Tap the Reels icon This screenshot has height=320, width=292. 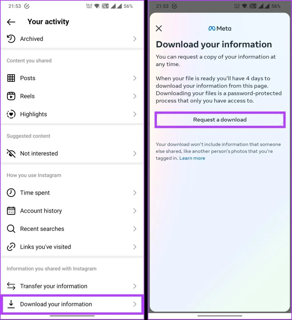pos(11,96)
